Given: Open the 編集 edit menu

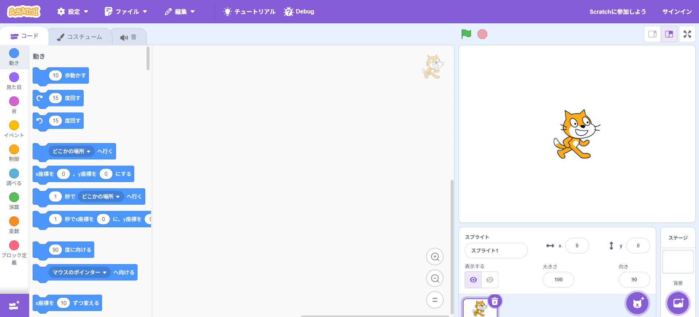Looking at the screenshot, I should [x=180, y=12].
